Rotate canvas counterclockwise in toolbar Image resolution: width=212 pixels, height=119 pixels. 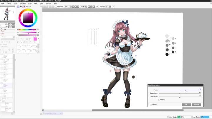click(x=89, y=6)
